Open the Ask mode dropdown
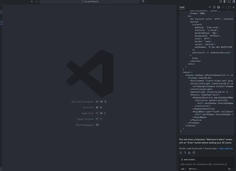Viewport: 236px width, 171px height. point(184,169)
